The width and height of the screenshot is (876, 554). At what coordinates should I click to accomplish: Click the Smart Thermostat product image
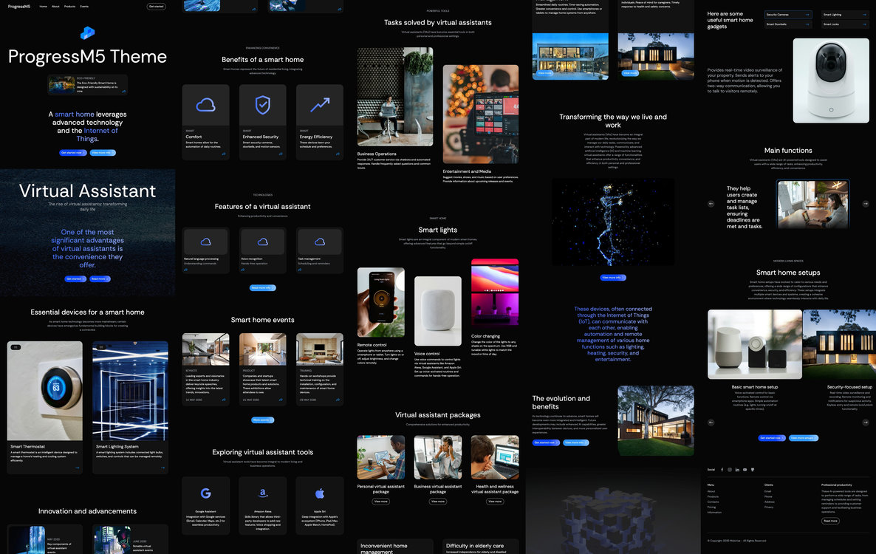[x=45, y=390]
